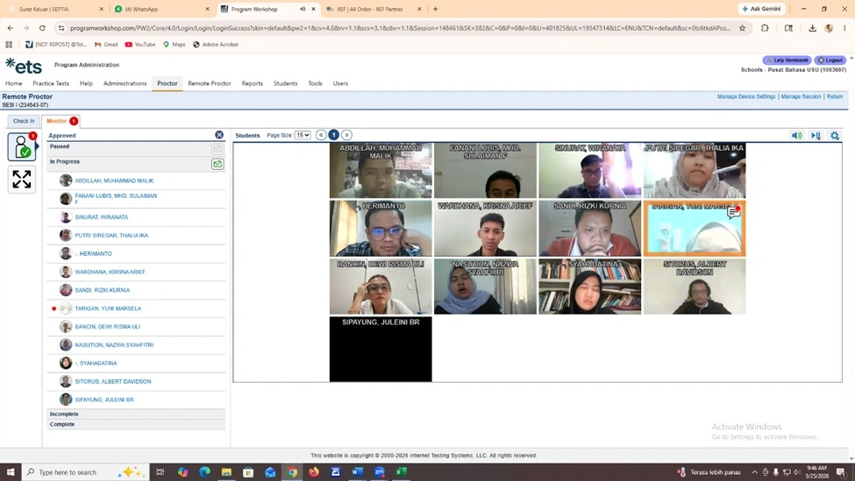This screenshot has width=855, height=481.
Task: Select page 1 of students
Action: click(x=334, y=135)
